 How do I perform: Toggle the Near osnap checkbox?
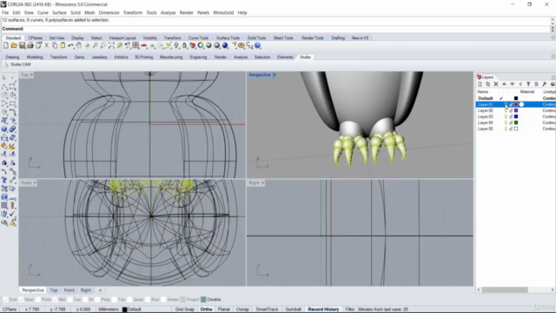click(21, 299)
